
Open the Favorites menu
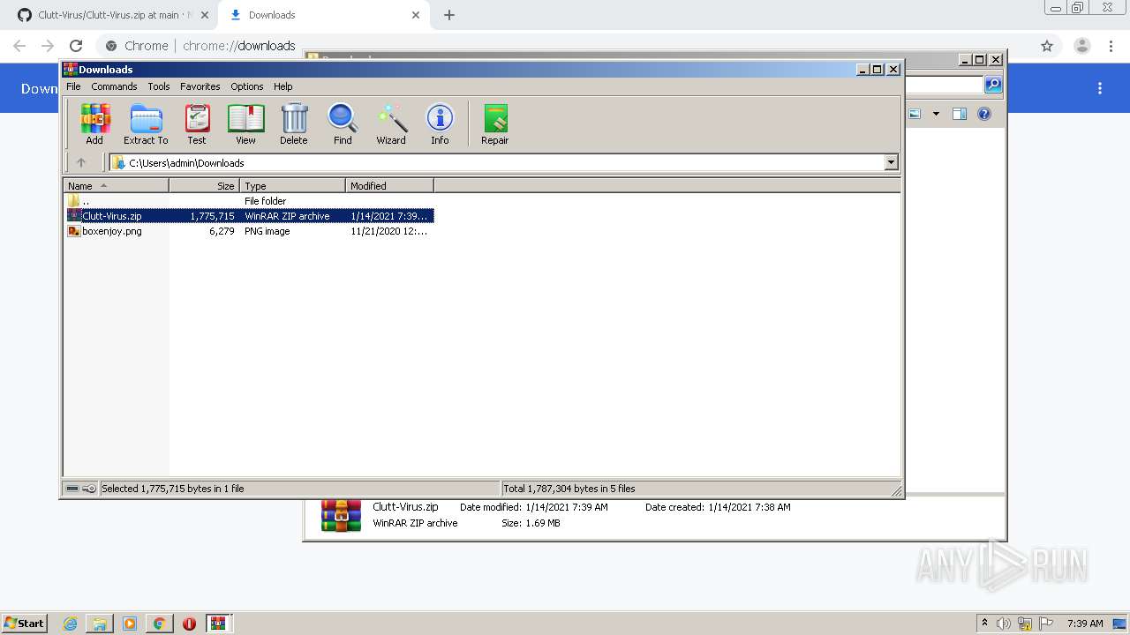(200, 86)
